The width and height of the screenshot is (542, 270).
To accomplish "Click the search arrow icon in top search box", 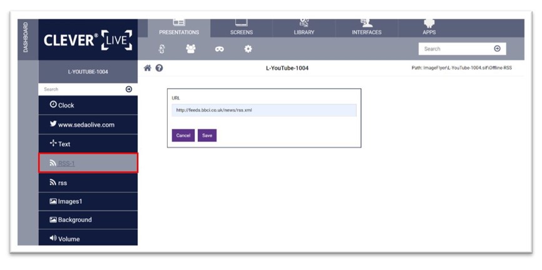I will (x=497, y=49).
